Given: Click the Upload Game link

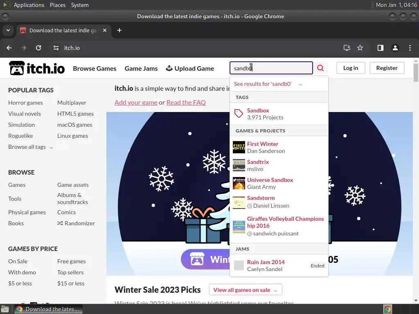Looking at the screenshot, I should click(190, 68).
